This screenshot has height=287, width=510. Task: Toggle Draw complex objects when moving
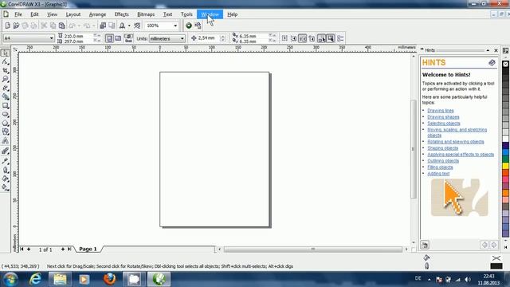pos(321,38)
